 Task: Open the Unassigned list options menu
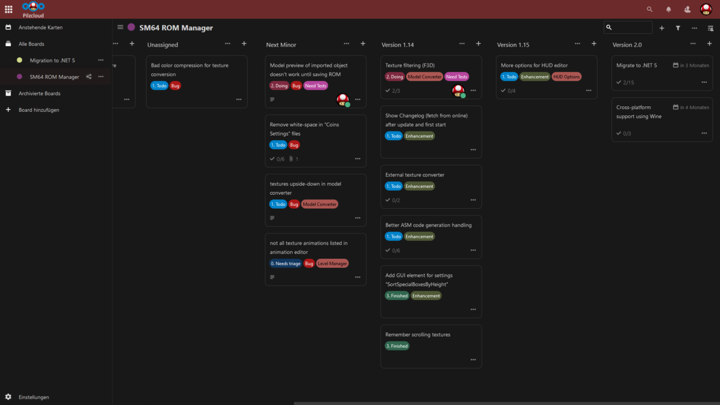pyautogui.click(x=228, y=44)
